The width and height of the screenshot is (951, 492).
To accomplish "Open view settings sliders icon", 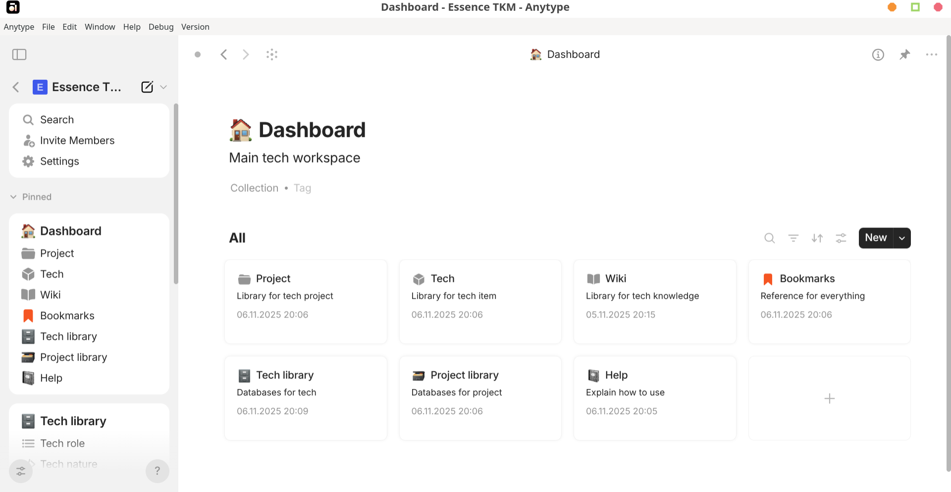I will point(841,238).
